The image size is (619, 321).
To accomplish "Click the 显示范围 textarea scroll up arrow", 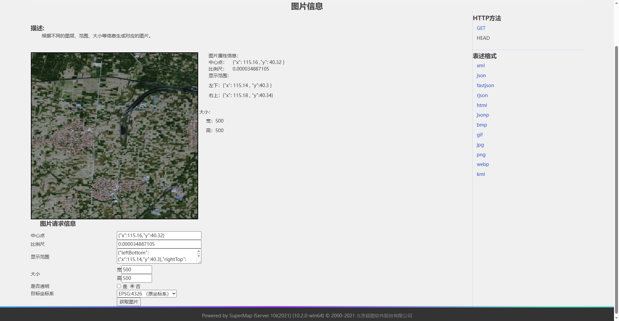I will [x=198, y=252].
